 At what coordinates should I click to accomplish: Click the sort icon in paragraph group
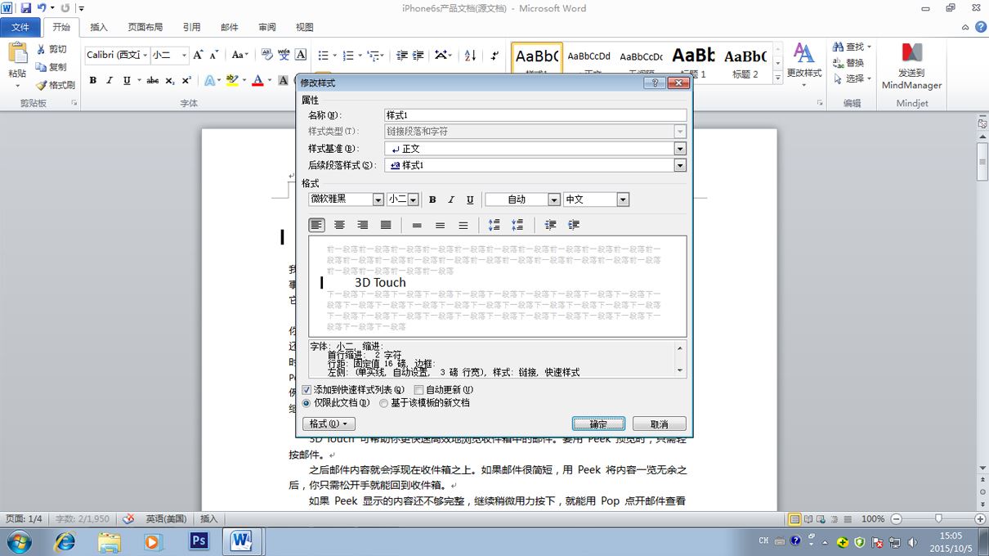470,56
